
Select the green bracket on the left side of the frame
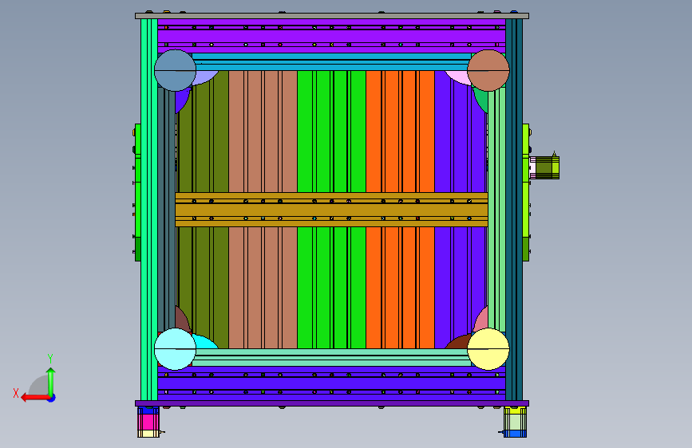(138, 192)
